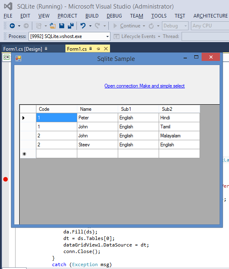Screen dimensions: 229x269
Task: Open the Process combo box
Action: pyautogui.click(x=70, y=36)
